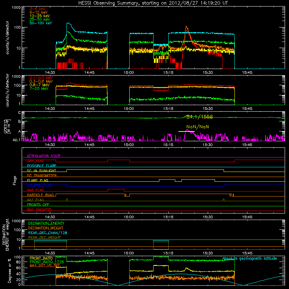
Task: Click the yellow GOES flare interval bar
Action: click(186, 131)
